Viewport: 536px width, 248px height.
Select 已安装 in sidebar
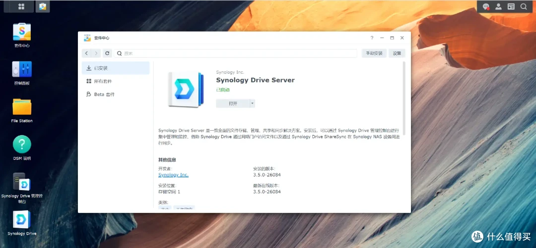(116, 68)
